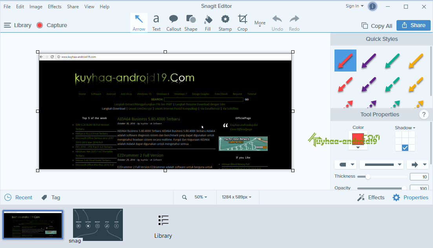Redo the last undone action
433x248 pixels.
pyautogui.click(x=294, y=23)
